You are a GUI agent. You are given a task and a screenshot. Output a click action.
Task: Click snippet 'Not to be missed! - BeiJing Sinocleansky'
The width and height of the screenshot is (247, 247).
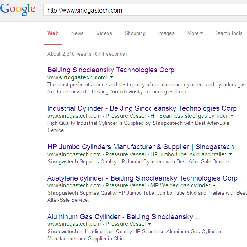pos(95,91)
